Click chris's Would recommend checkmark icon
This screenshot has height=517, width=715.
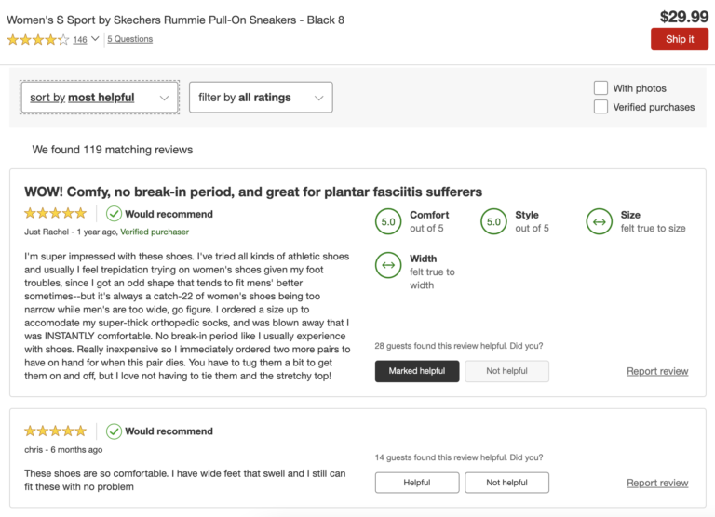coord(114,431)
